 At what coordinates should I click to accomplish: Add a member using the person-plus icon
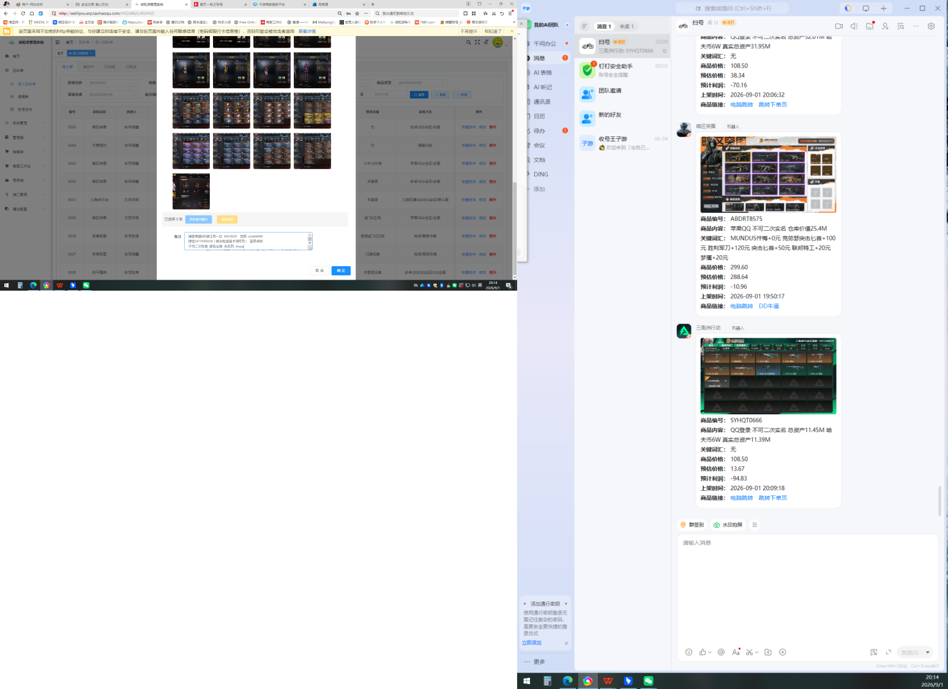click(885, 26)
